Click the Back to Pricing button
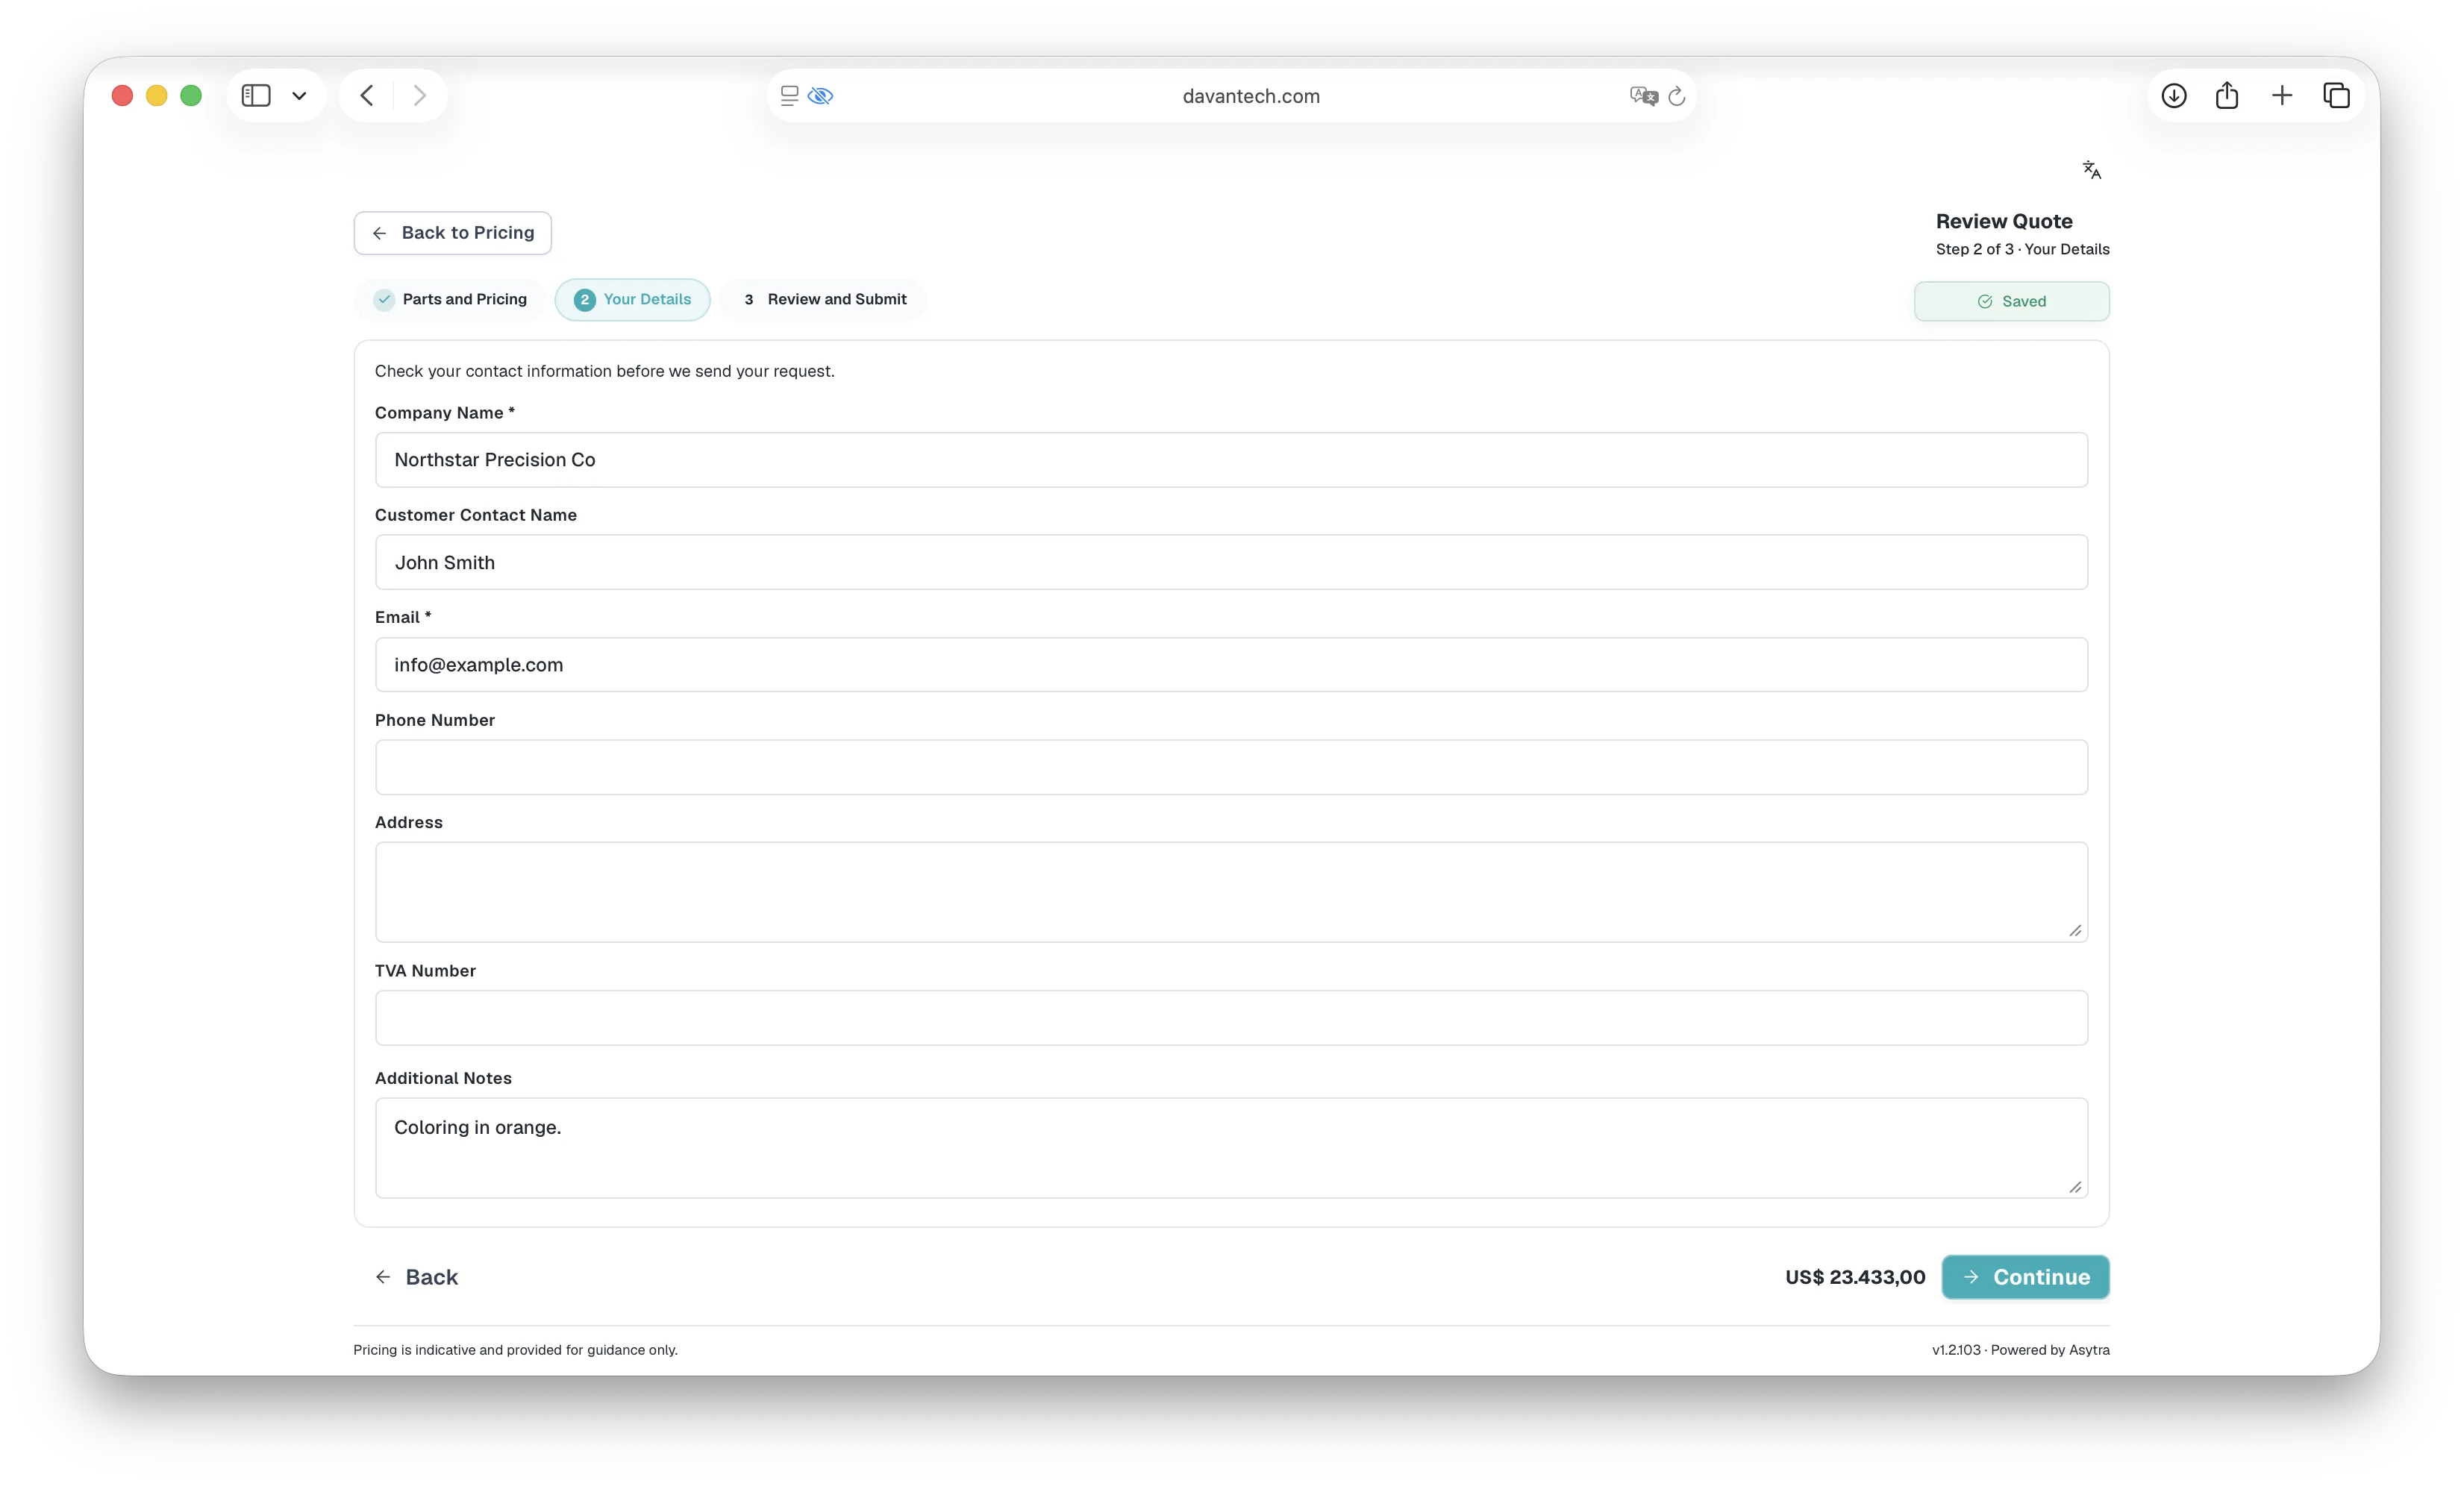 (x=453, y=233)
